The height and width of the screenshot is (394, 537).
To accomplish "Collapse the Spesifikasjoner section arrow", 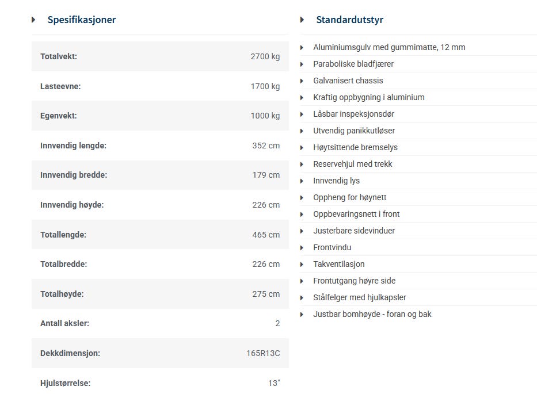I will [33, 20].
